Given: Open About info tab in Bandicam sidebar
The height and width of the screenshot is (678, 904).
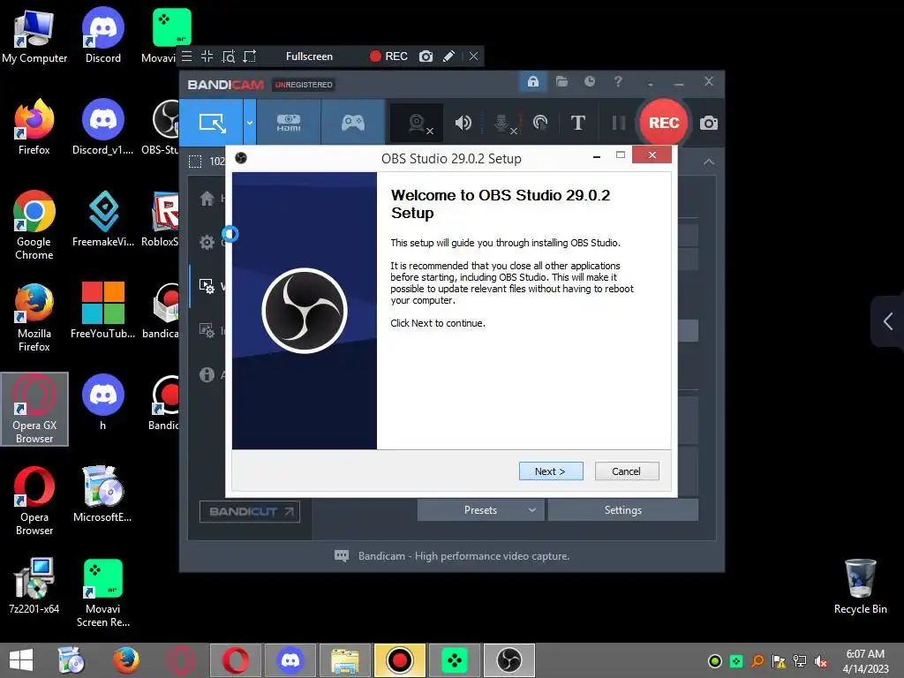Looking at the screenshot, I should [x=207, y=374].
